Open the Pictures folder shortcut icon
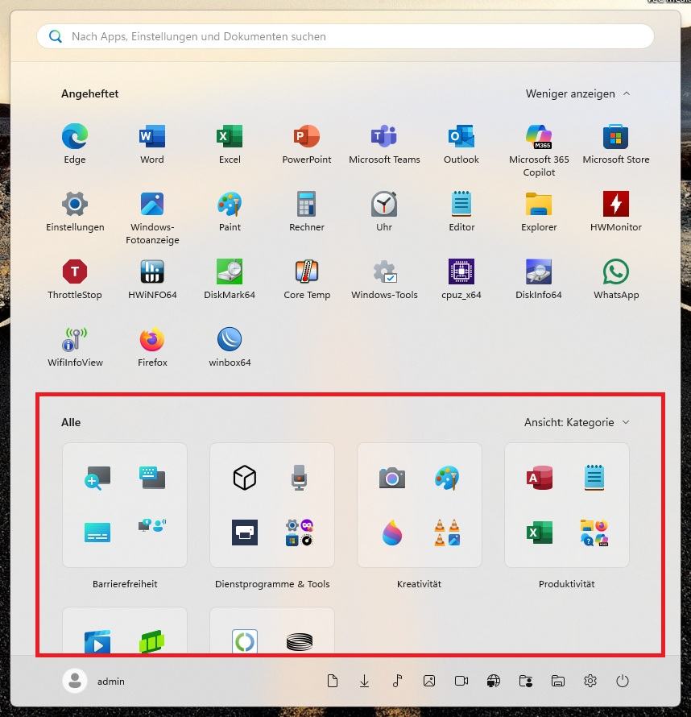Screen dimensions: 691x717 (429, 681)
